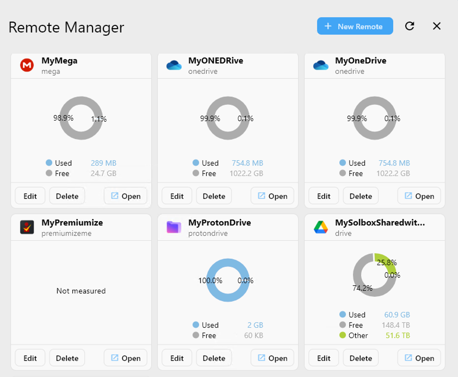Click the OneDrive icon on MyONEDRive card
The image size is (458, 377).
174,65
